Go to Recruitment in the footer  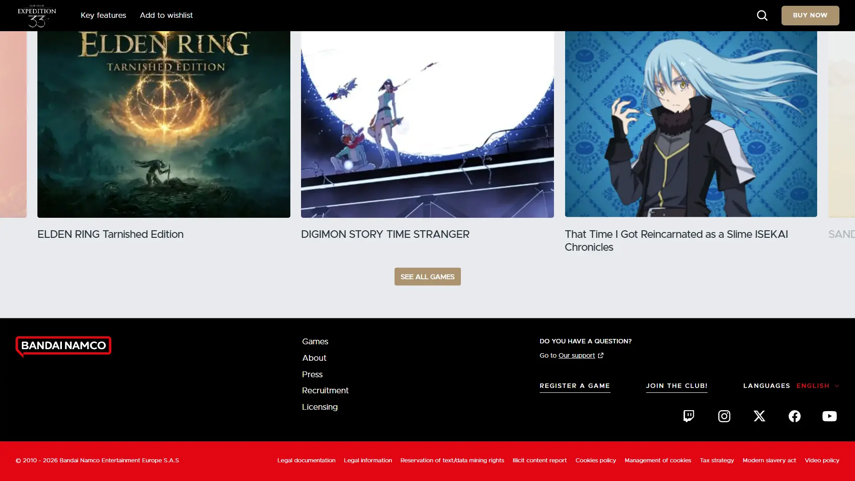pyautogui.click(x=325, y=391)
